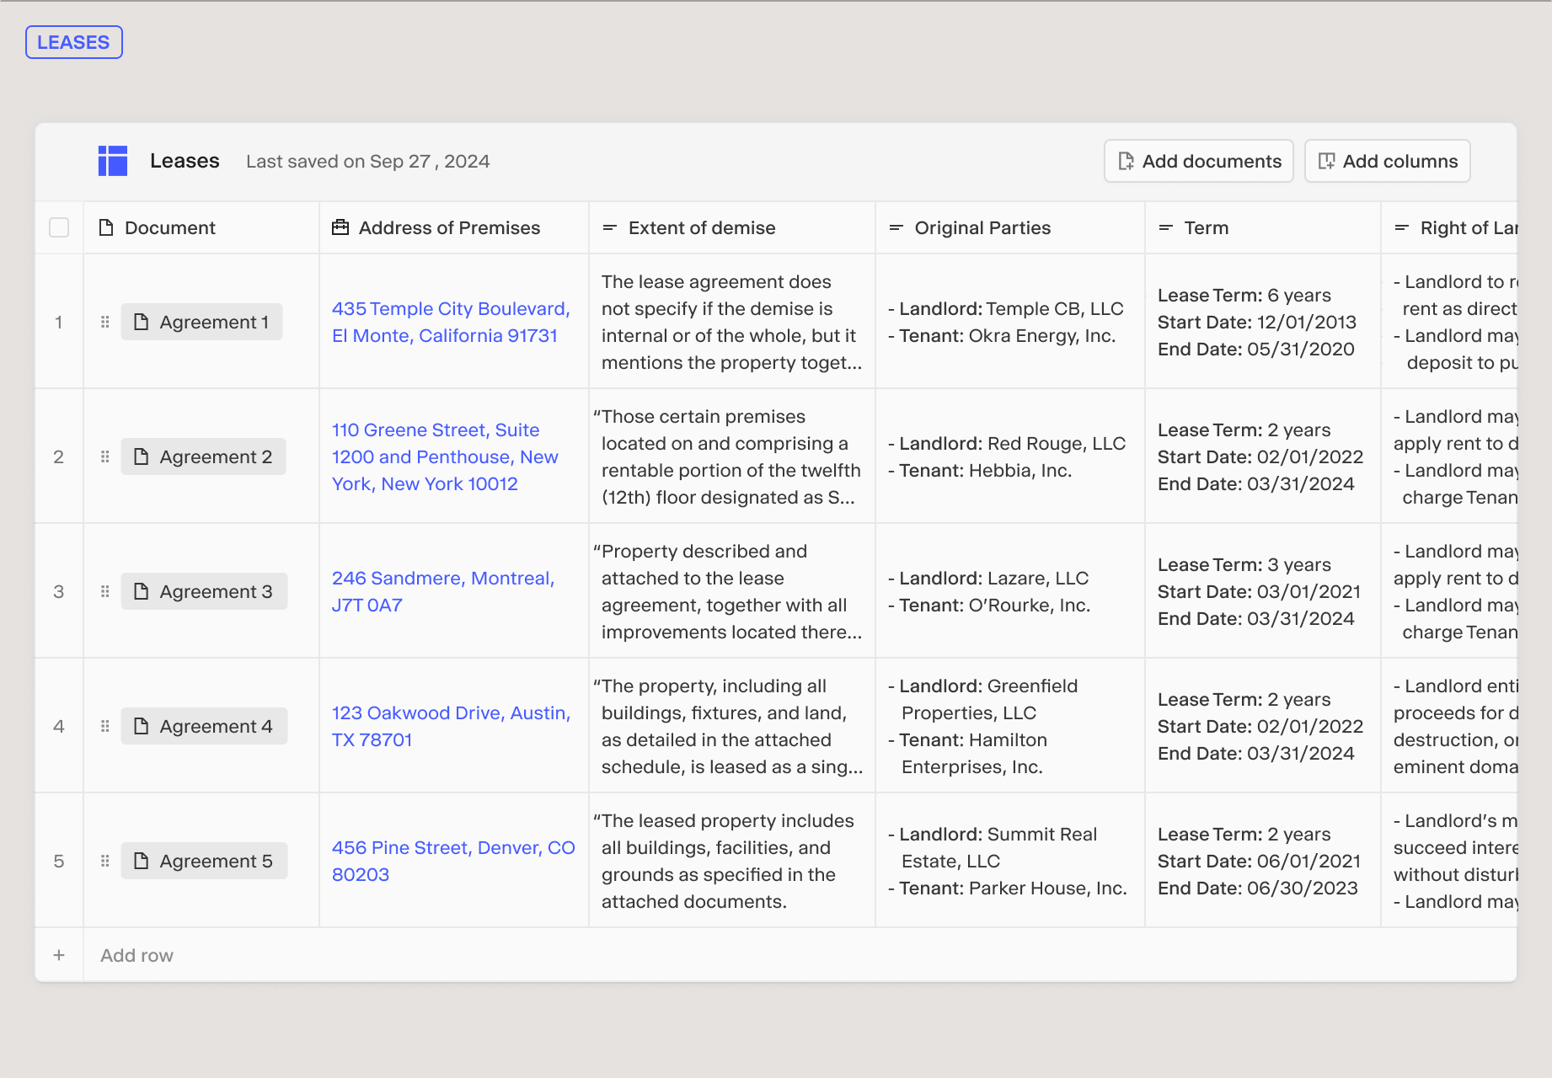This screenshot has height=1078, width=1552.
Task: Open the Agreement 4 document chip
Action: (204, 726)
